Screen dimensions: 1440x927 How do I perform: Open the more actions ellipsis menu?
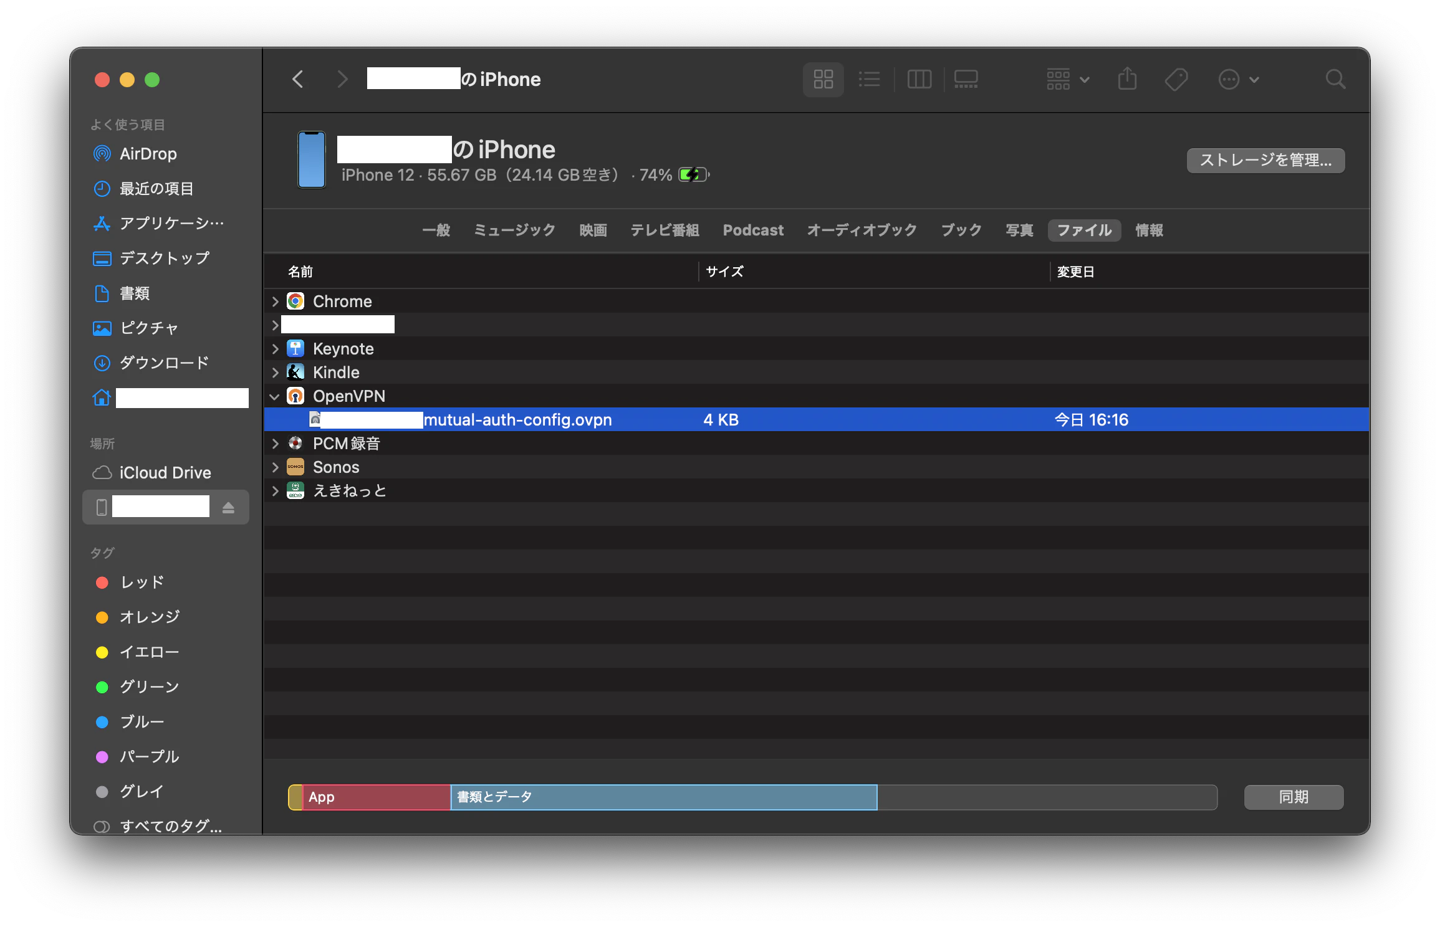click(1238, 79)
